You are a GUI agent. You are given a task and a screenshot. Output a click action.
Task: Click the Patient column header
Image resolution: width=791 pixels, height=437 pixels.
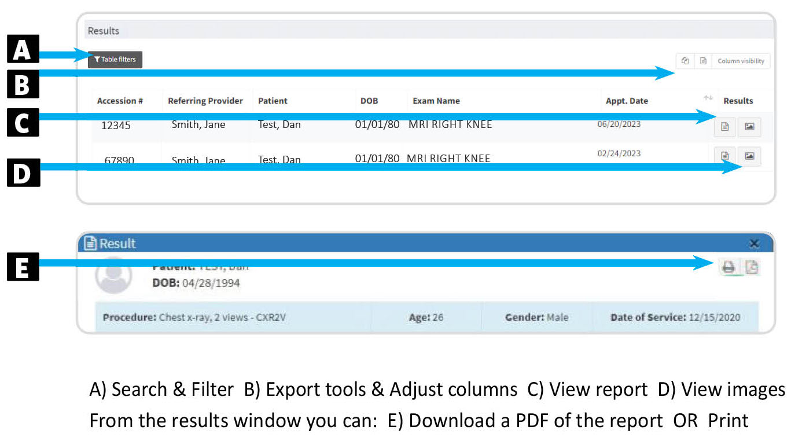coord(273,101)
